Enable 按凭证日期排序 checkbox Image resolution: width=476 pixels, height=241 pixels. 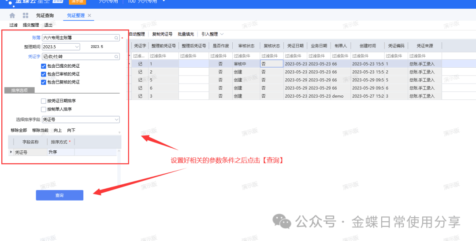pyautogui.click(x=43, y=101)
